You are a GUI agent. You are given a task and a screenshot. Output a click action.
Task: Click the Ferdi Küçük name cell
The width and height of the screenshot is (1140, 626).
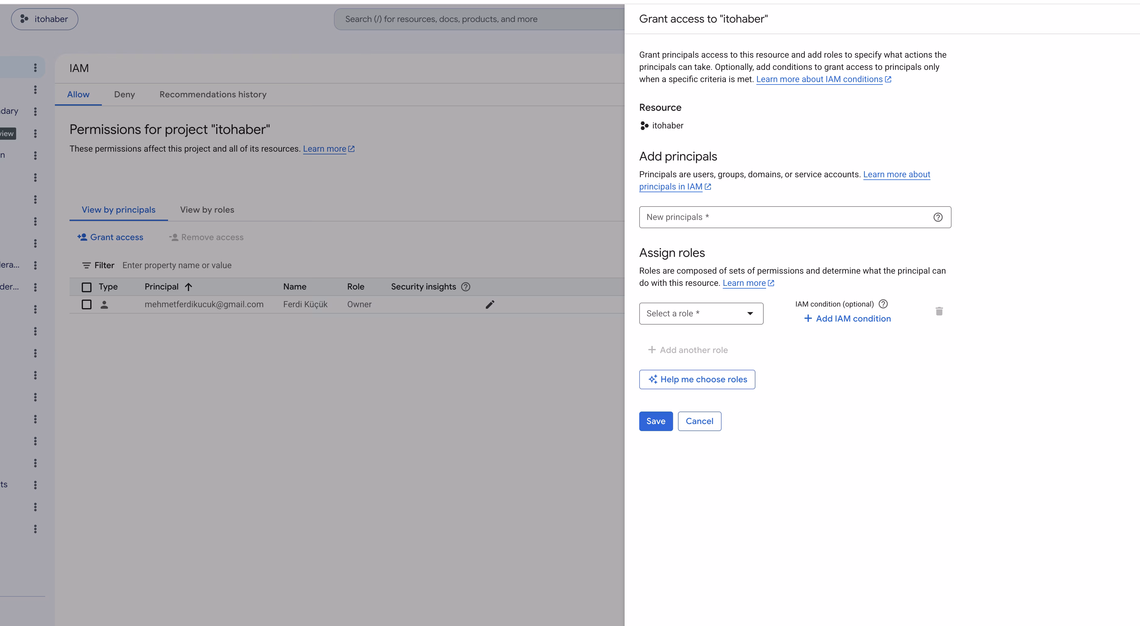[305, 304]
